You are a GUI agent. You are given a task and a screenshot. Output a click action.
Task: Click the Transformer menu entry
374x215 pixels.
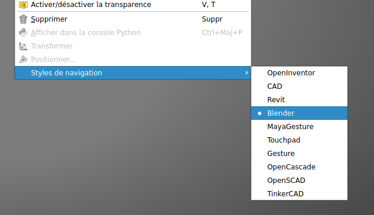(x=133, y=46)
